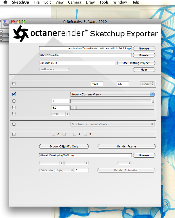
Task: Click Export OBJ/MTL Only
Action: (64, 146)
